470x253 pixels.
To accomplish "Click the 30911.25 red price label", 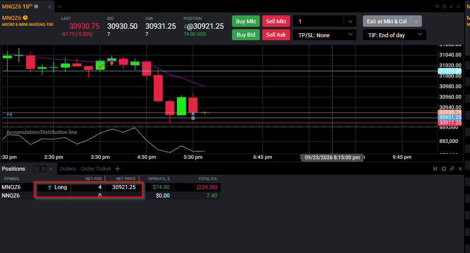I will 450,123.
